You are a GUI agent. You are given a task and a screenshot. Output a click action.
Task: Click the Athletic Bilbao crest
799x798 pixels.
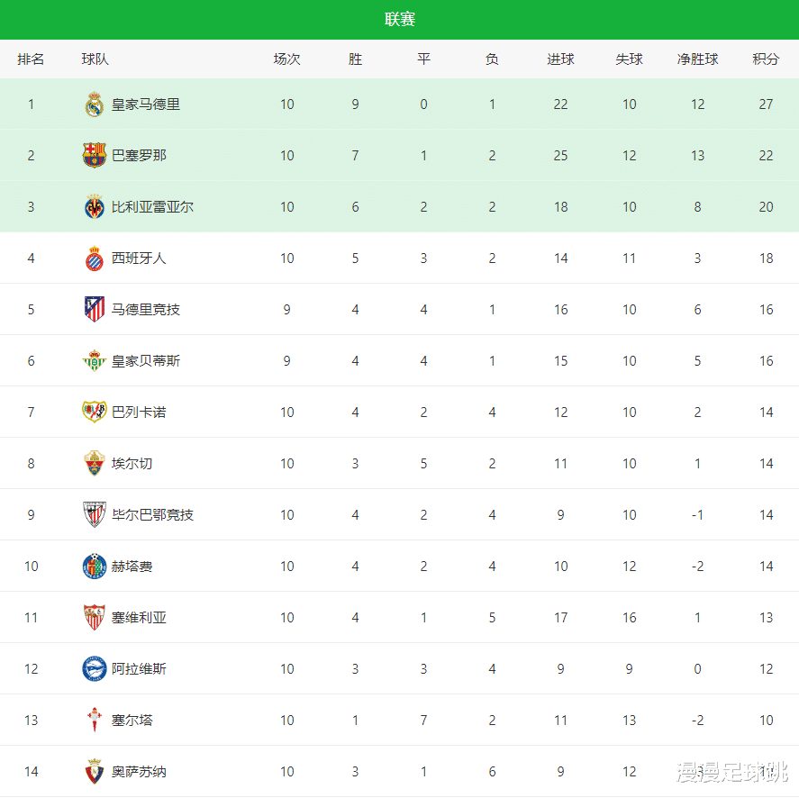point(95,515)
